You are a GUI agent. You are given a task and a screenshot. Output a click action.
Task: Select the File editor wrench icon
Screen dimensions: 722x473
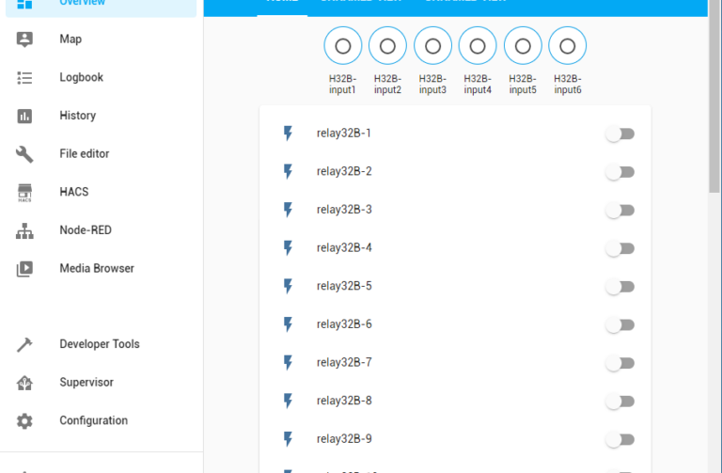(24, 154)
